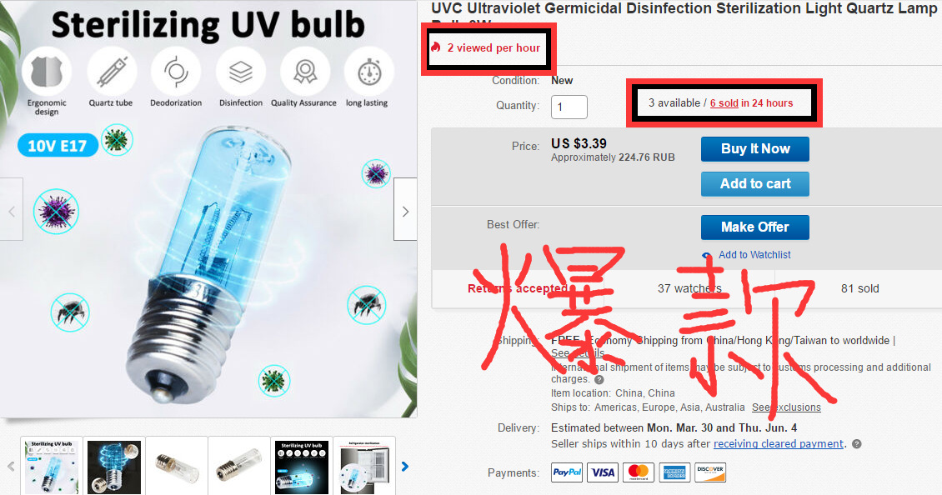Move thumbnail strip back with left chevron
The image size is (942, 495).
(x=10, y=466)
